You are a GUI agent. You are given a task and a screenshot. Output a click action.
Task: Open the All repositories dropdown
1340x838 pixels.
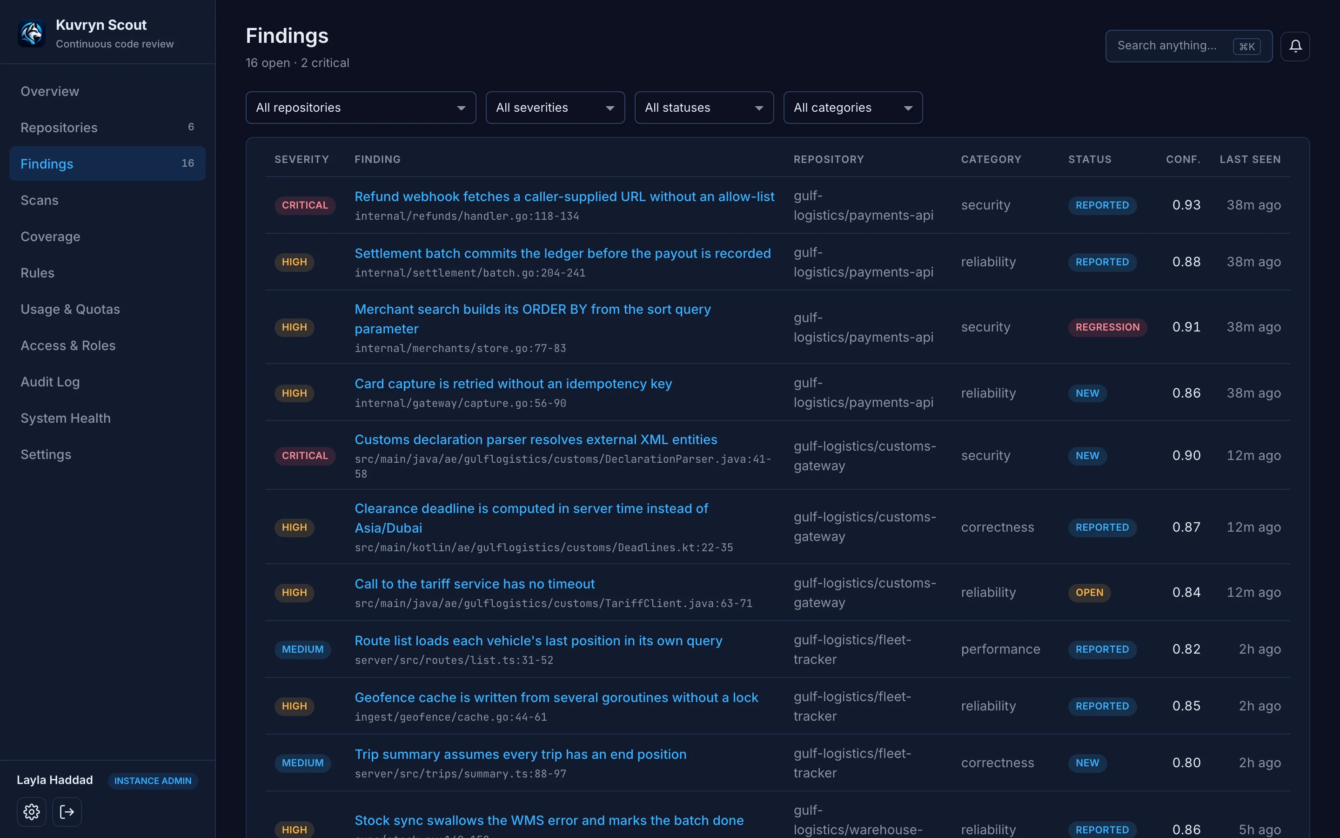pyautogui.click(x=361, y=108)
